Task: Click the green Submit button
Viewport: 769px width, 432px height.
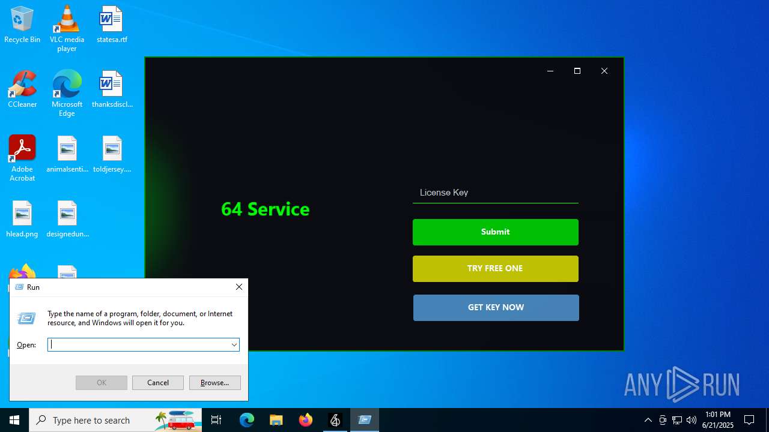Action: [496, 232]
